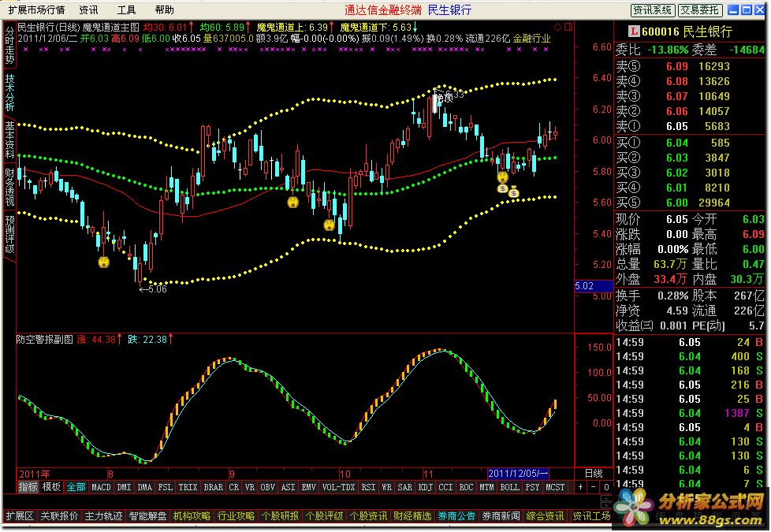Click the 日线 period label
Image resolution: width=771 pixels, height=532 pixels.
tap(594, 474)
